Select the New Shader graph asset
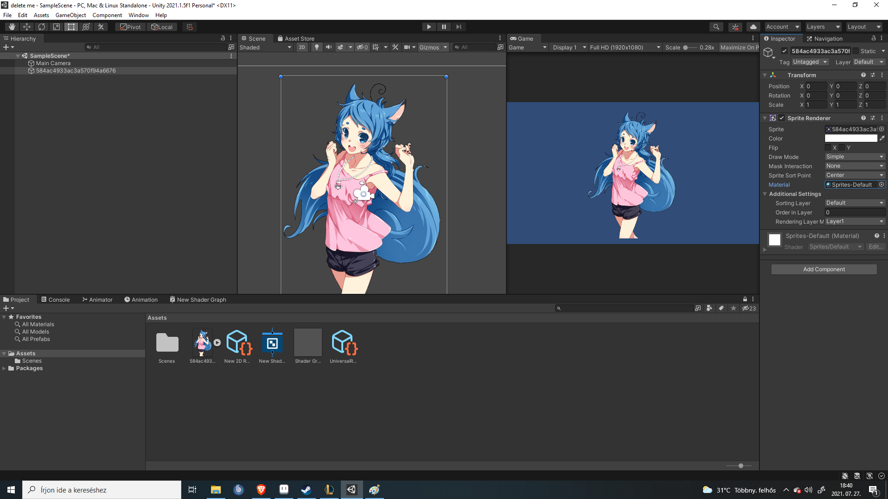This screenshot has width=888, height=499. pyautogui.click(x=272, y=343)
